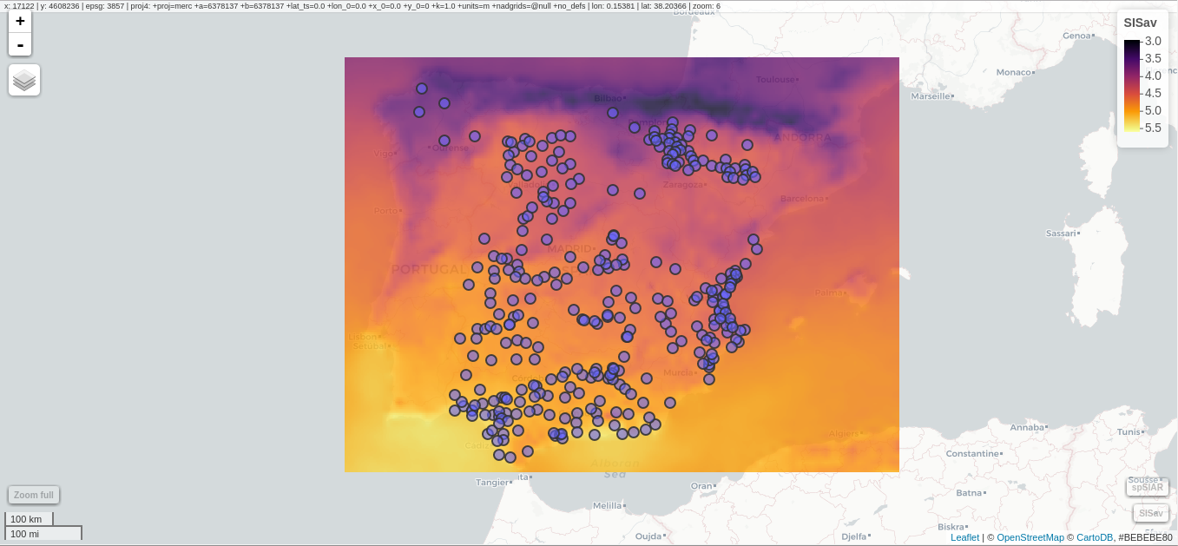Click the zoom in plus icon
This screenshot has width=1178, height=546.
tap(19, 21)
